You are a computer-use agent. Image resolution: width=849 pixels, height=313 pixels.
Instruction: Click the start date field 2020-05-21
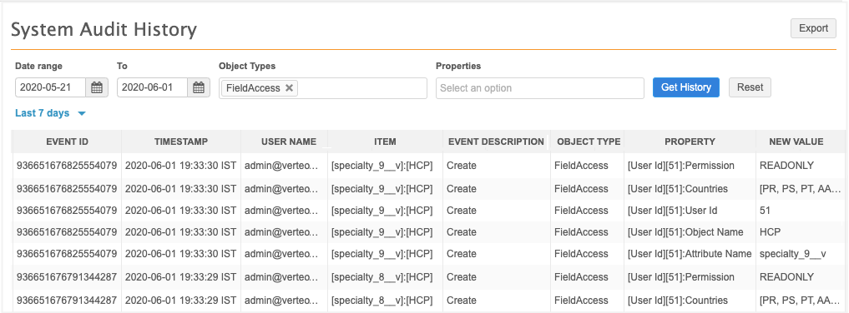tap(50, 87)
